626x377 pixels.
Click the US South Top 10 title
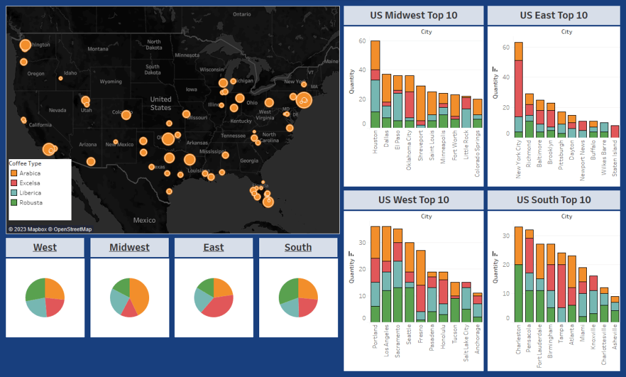coord(553,200)
